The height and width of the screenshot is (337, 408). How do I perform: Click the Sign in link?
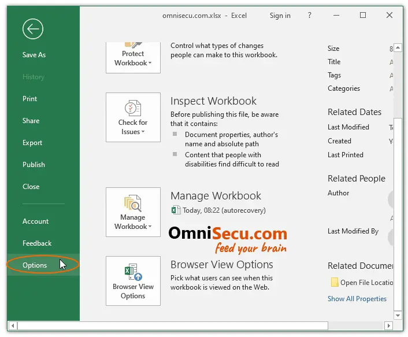click(280, 16)
